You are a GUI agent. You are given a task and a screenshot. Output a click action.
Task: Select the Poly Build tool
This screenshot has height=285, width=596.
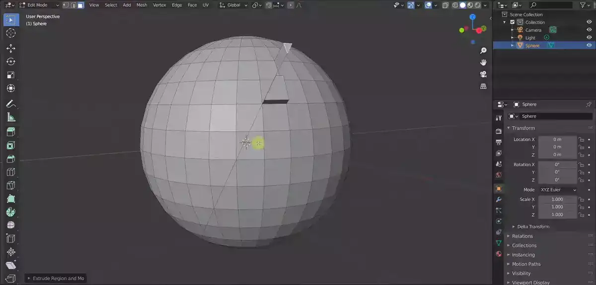pos(10,199)
